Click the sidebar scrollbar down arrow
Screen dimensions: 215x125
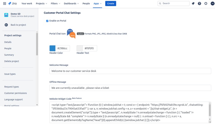pos(37,105)
